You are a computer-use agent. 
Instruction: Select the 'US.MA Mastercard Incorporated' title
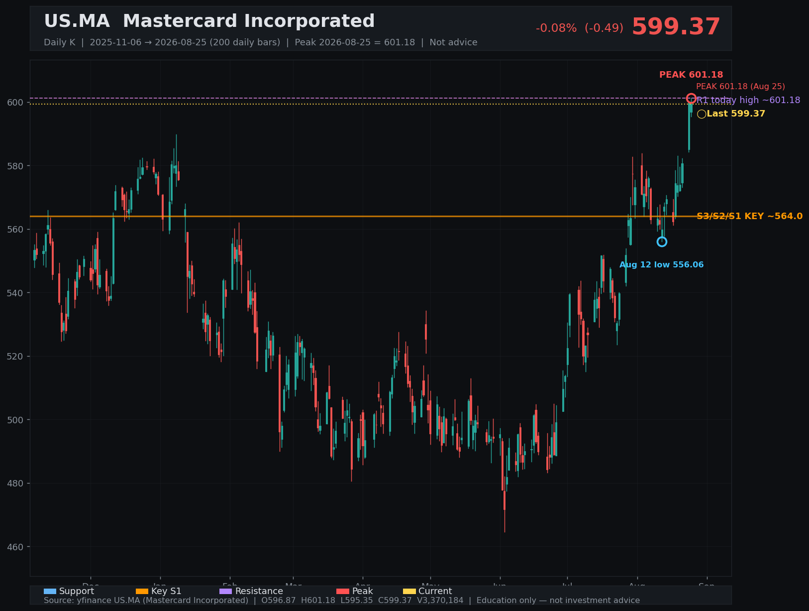209,21
